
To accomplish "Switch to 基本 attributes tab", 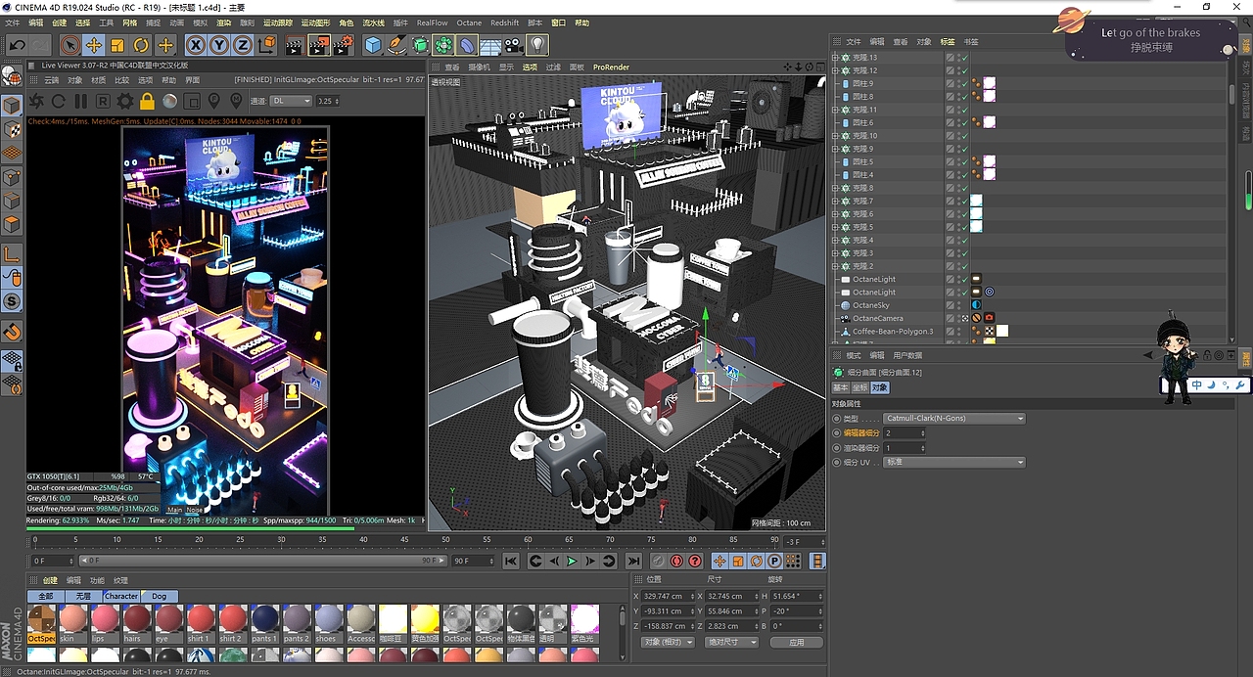I will (840, 388).
